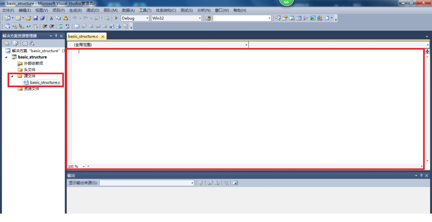
Task: Open the 视图(V) menu
Action: coord(42,10)
